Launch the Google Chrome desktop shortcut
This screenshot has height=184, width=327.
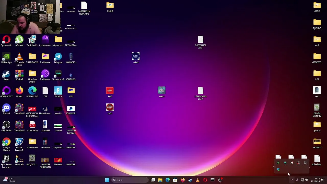[6, 144]
